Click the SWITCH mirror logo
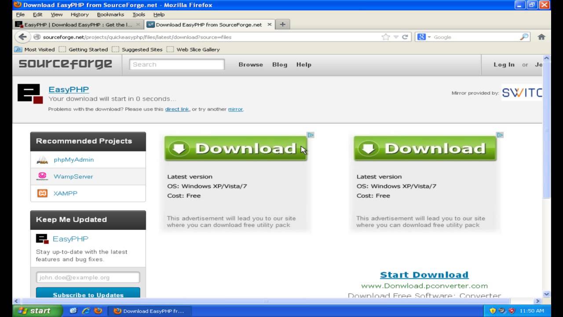Screen dimensions: 563x317 click(522, 93)
